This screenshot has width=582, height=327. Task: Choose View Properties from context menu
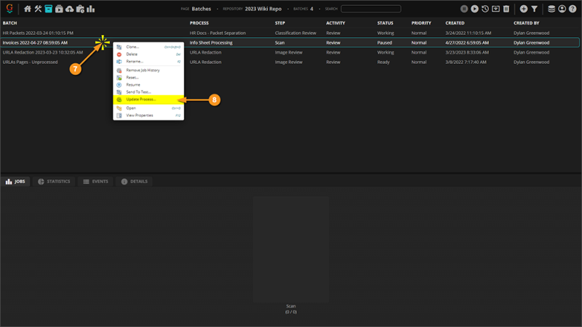pos(148,116)
